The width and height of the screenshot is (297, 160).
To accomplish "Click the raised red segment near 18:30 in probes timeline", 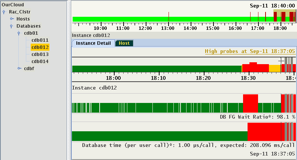I will tap(253, 67).
